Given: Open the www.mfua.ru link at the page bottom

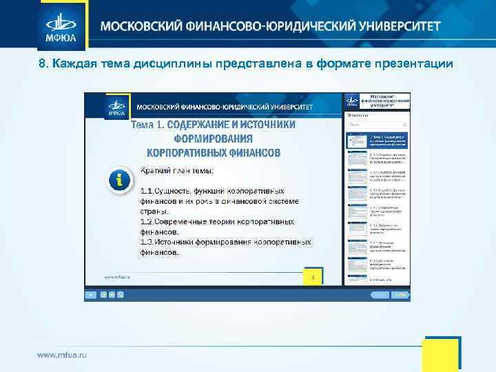Looking at the screenshot, I should (62, 355).
